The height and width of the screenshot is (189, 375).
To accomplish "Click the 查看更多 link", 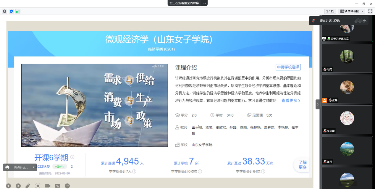I will coord(291,101).
